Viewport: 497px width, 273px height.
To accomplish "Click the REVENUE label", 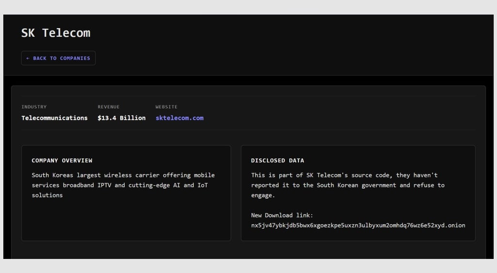I will pos(109,107).
